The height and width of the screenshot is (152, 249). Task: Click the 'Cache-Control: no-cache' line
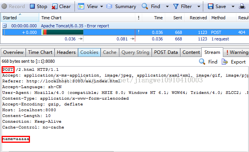[33, 127]
